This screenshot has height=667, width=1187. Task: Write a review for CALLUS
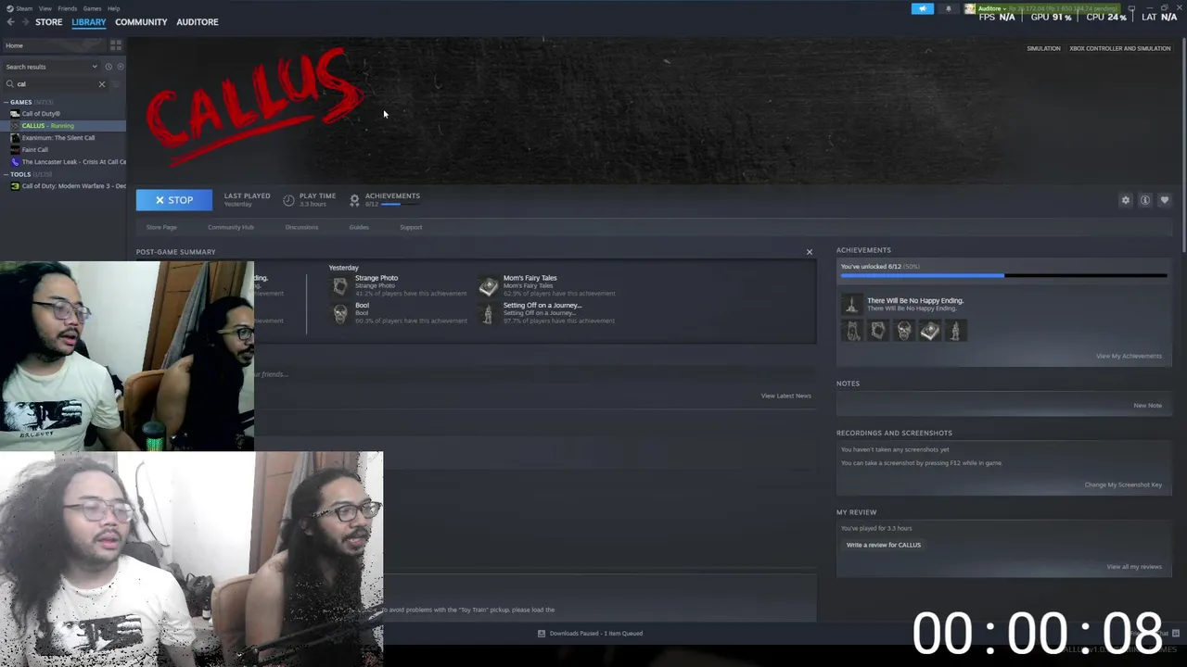click(884, 545)
